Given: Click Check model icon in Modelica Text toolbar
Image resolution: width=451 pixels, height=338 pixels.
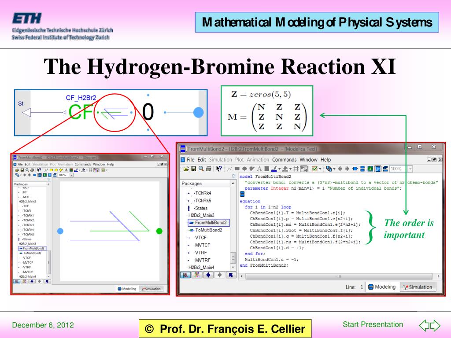Looking at the screenshot, I should pos(314,169).
